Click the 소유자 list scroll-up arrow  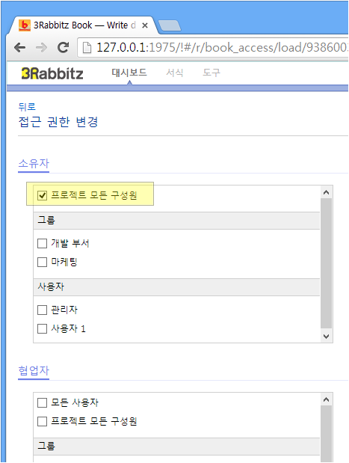326,192
